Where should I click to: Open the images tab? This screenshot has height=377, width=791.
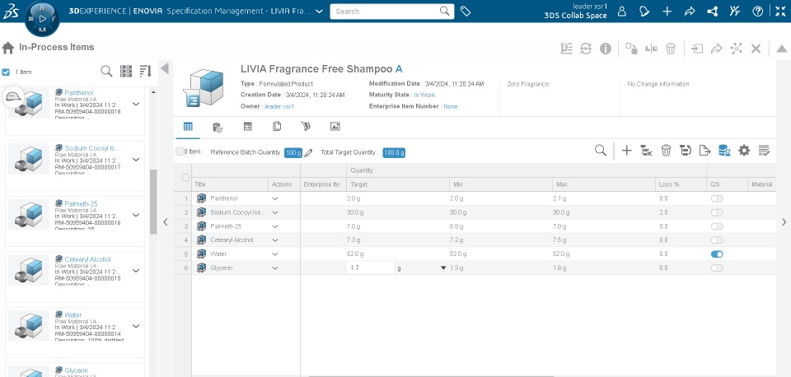click(x=335, y=127)
